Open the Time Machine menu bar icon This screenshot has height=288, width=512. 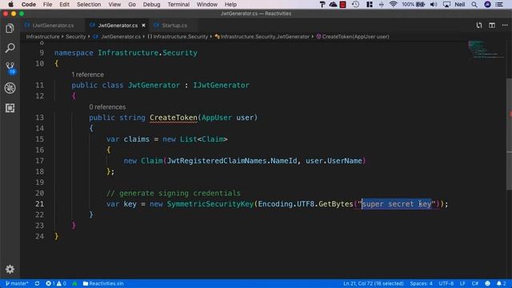tap(355, 4)
